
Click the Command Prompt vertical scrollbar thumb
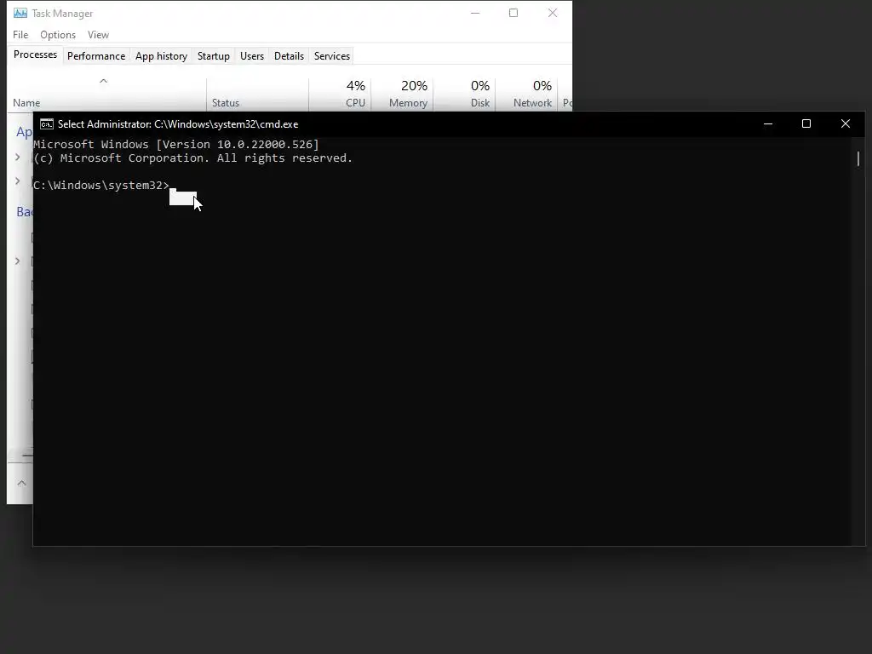click(858, 159)
